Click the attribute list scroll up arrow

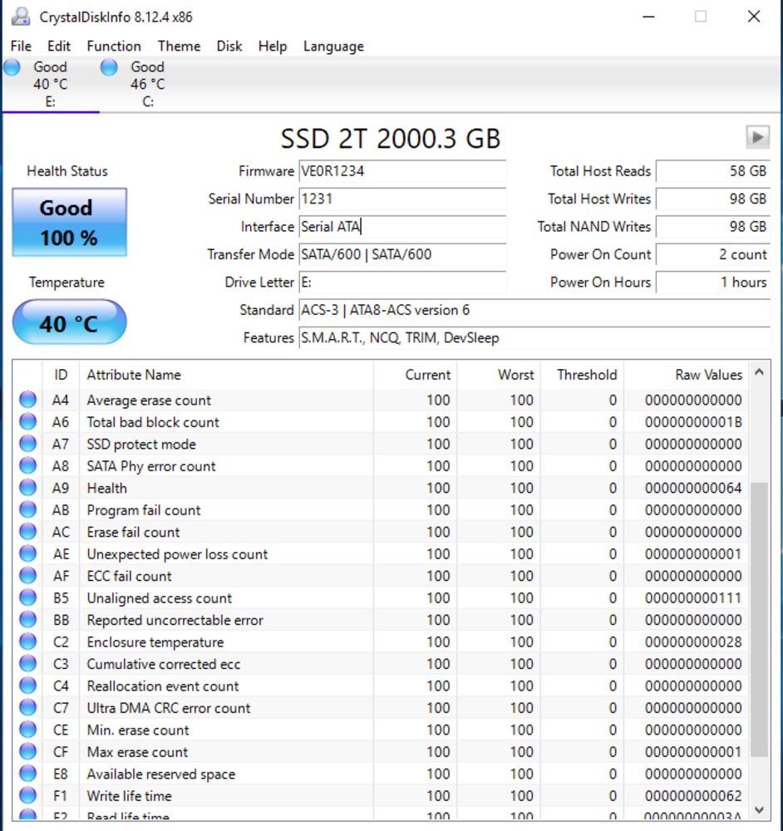[759, 372]
